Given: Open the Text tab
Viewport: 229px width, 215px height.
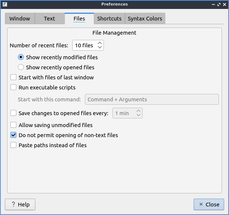Looking at the screenshot, I should (x=49, y=19).
